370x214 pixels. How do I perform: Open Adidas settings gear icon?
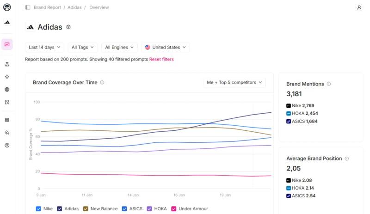pos(68,27)
